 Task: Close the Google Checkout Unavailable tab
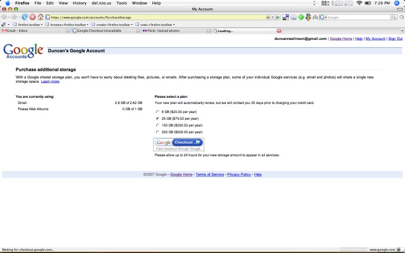pos(138,31)
